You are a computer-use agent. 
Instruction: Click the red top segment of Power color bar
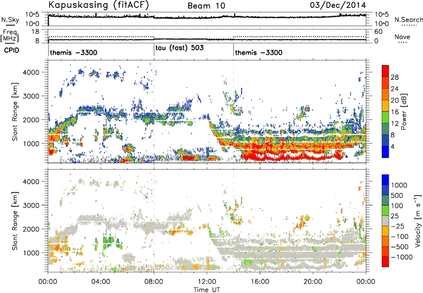coord(385,71)
